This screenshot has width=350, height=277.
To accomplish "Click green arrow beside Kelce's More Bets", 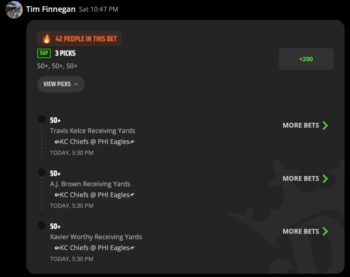I will pos(325,125).
